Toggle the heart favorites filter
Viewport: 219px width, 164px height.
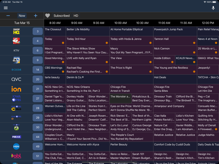tap(48, 16)
